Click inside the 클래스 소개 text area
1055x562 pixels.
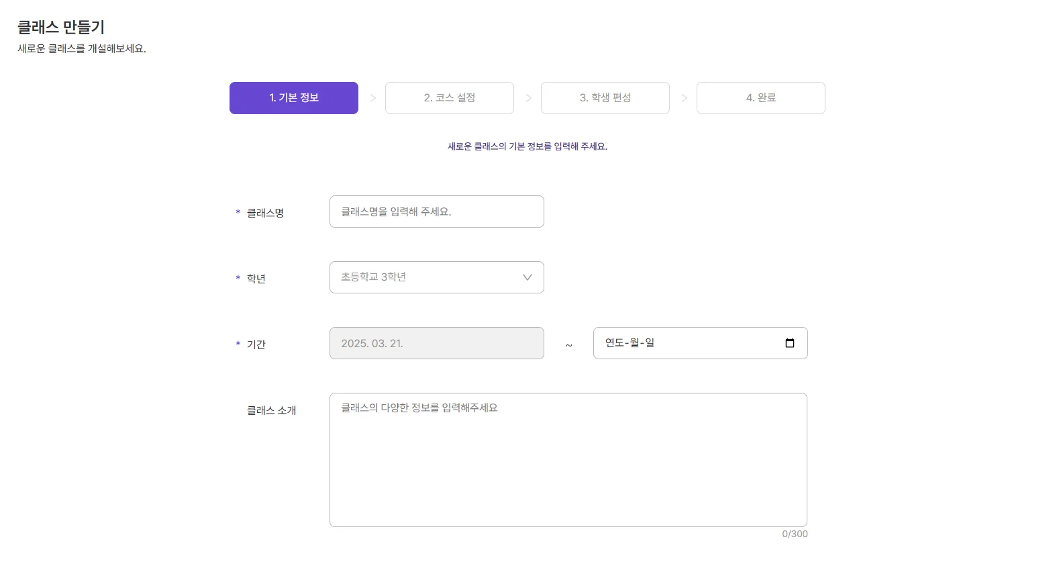568,460
